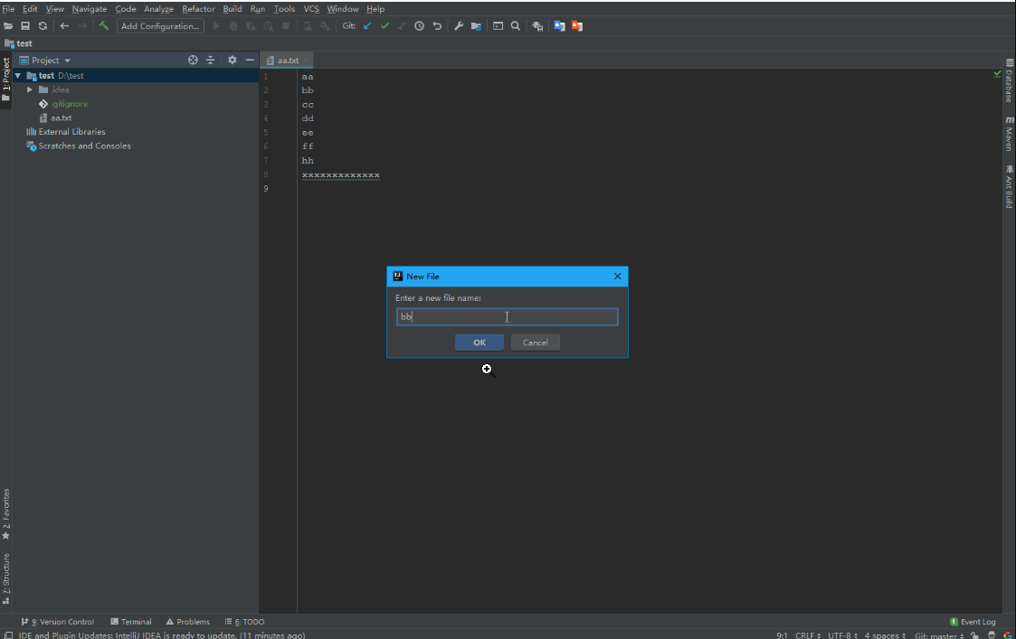Click the new file name input field

click(508, 316)
